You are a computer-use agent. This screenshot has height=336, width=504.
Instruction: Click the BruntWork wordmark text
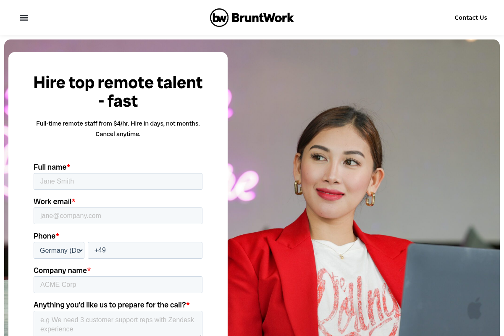coord(262,18)
